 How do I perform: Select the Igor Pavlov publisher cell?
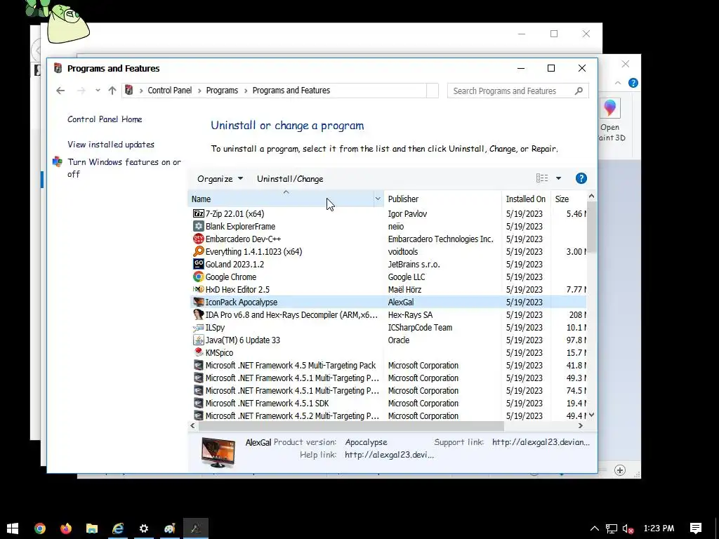407,213
